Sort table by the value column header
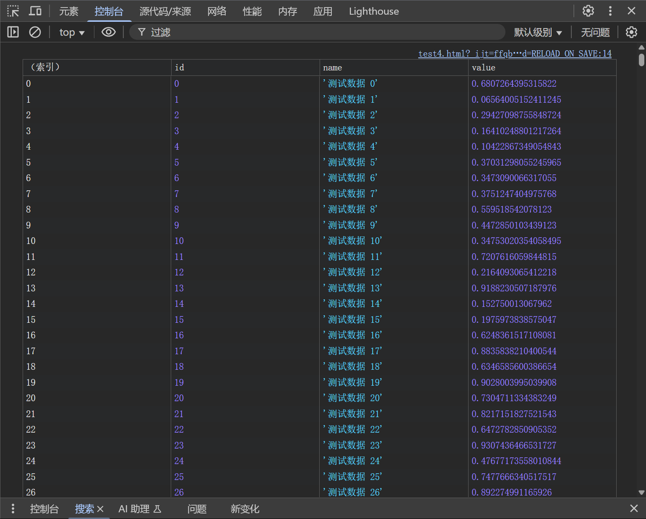 [541, 67]
